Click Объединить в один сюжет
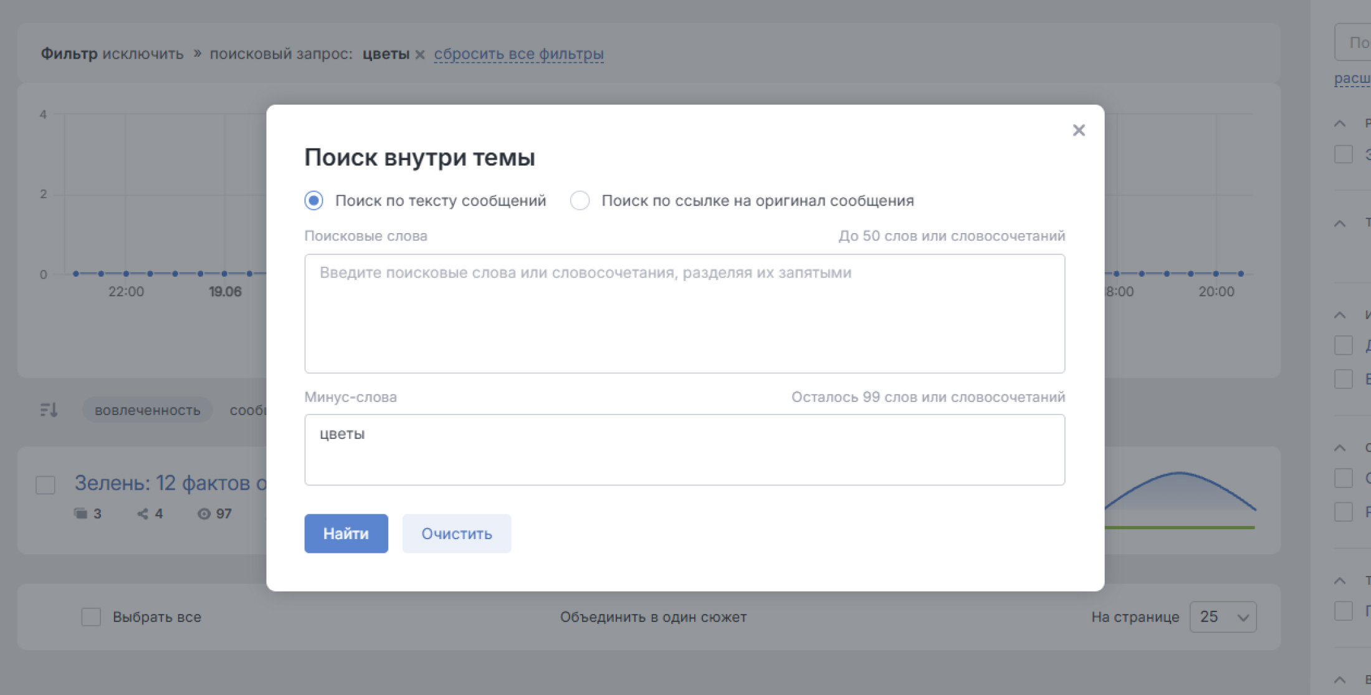Screen dimensions: 1371x695 (x=653, y=617)
